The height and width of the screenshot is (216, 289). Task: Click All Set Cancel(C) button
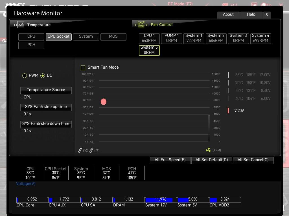(253, 160)
